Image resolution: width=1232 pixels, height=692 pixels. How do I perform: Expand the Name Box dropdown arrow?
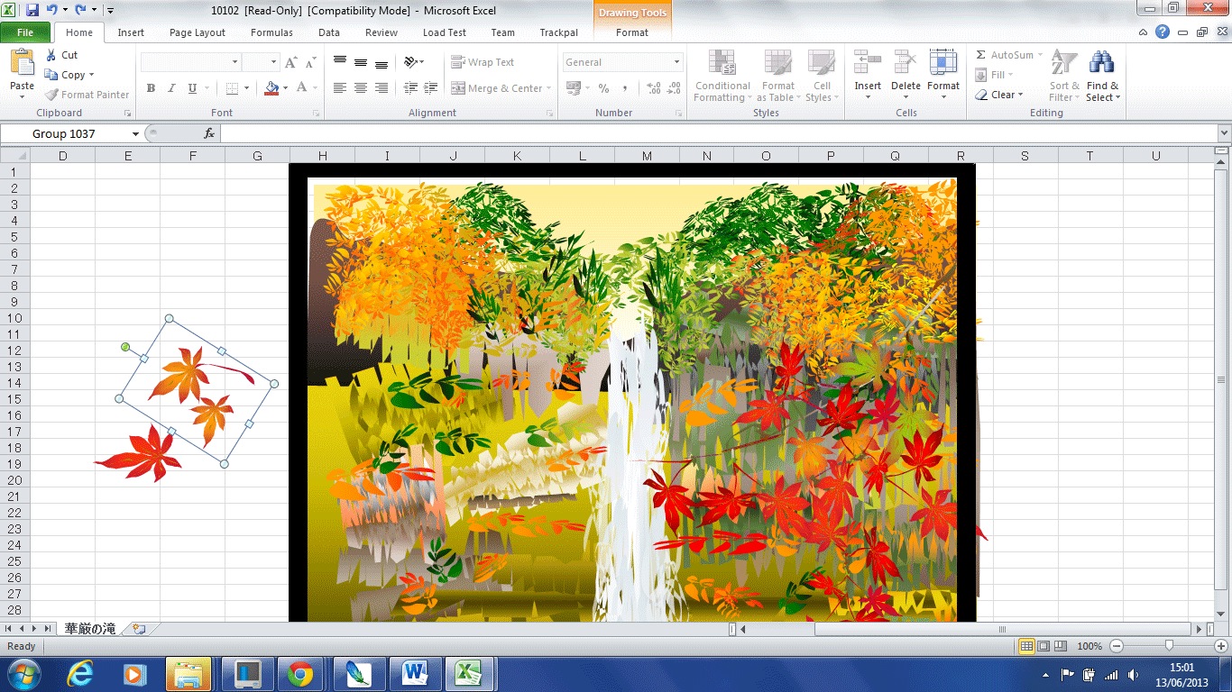point(135,133)
